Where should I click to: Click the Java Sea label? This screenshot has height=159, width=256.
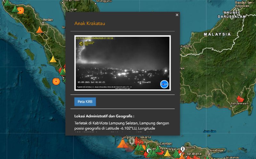point(210,131)
